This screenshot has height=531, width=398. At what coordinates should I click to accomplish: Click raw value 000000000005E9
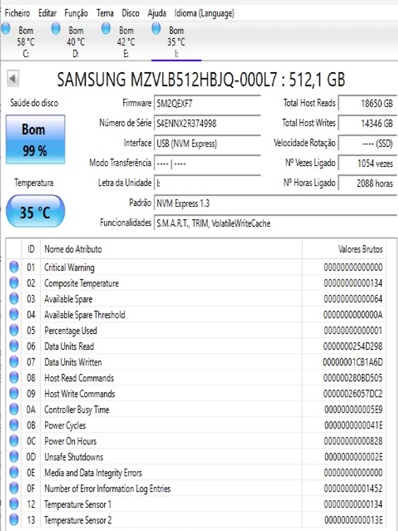353,409
